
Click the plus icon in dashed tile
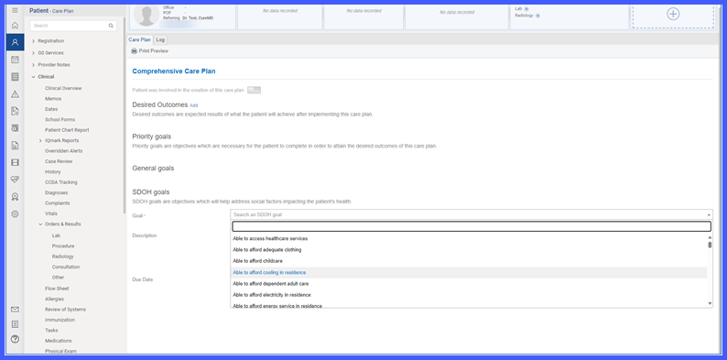tap(673, 14)
